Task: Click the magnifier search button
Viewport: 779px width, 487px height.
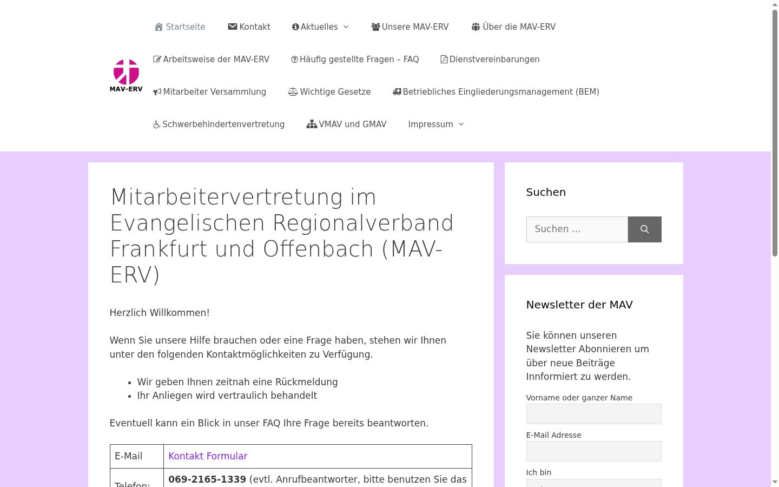Action: click(644, 229)
